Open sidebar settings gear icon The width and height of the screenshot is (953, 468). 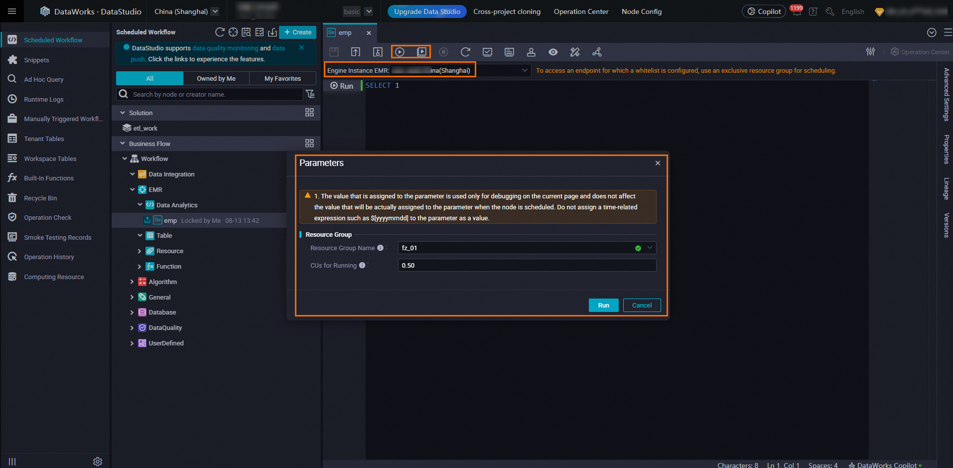pyautogui.click(x=98, y=462)
